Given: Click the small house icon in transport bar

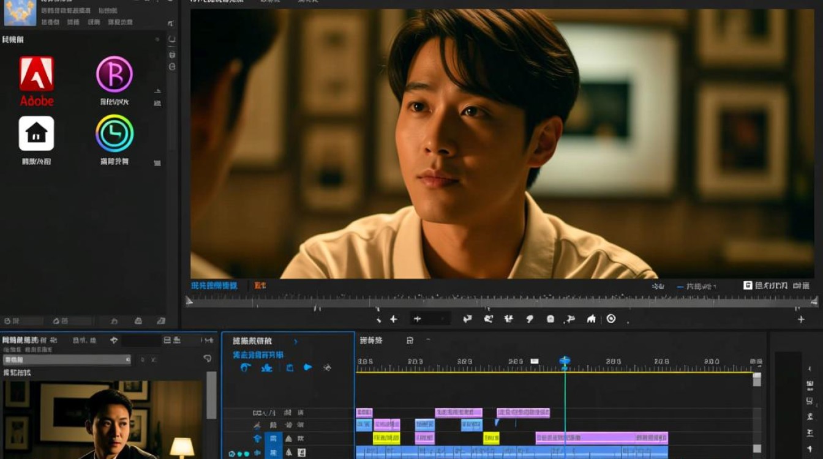Looking at the screenshot, I should click(x=591, y=319).
